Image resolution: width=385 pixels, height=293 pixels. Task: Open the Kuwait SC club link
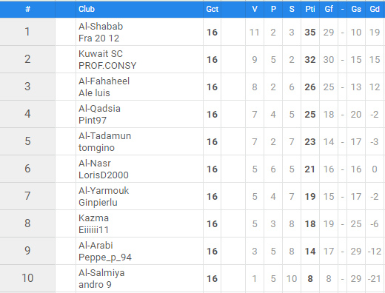pos(101,54)
